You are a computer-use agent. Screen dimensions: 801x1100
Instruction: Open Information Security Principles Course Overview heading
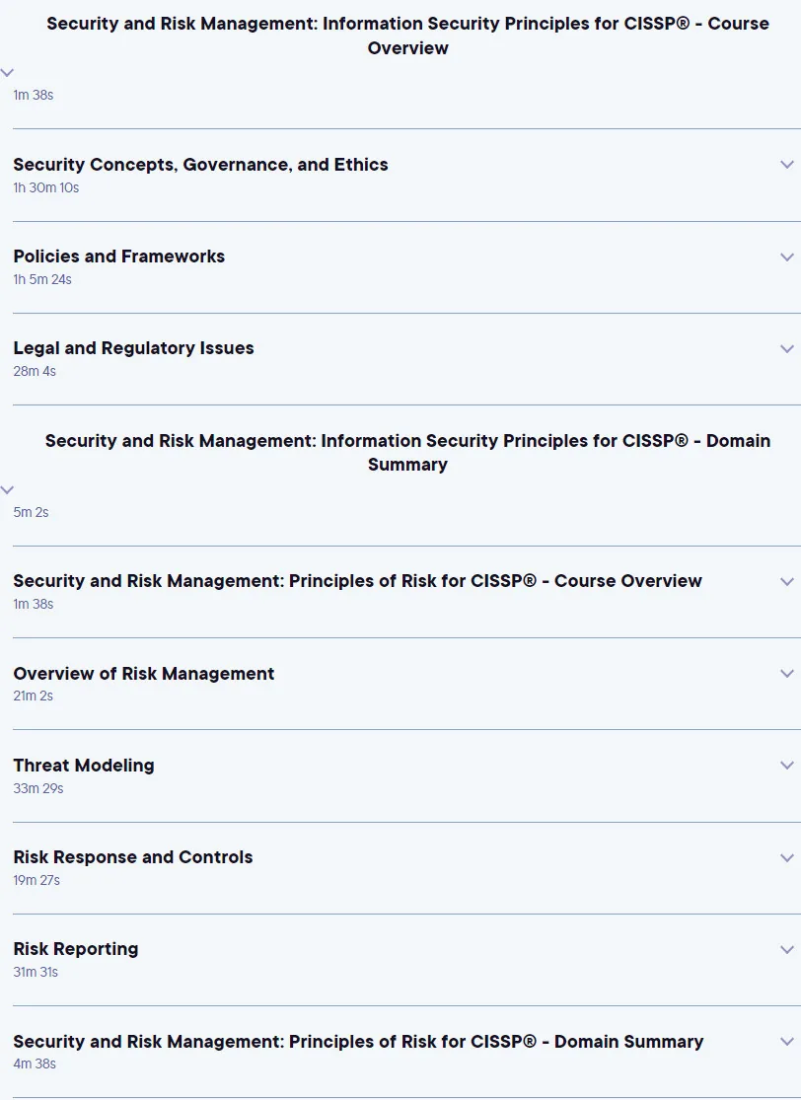pos(407,36)
